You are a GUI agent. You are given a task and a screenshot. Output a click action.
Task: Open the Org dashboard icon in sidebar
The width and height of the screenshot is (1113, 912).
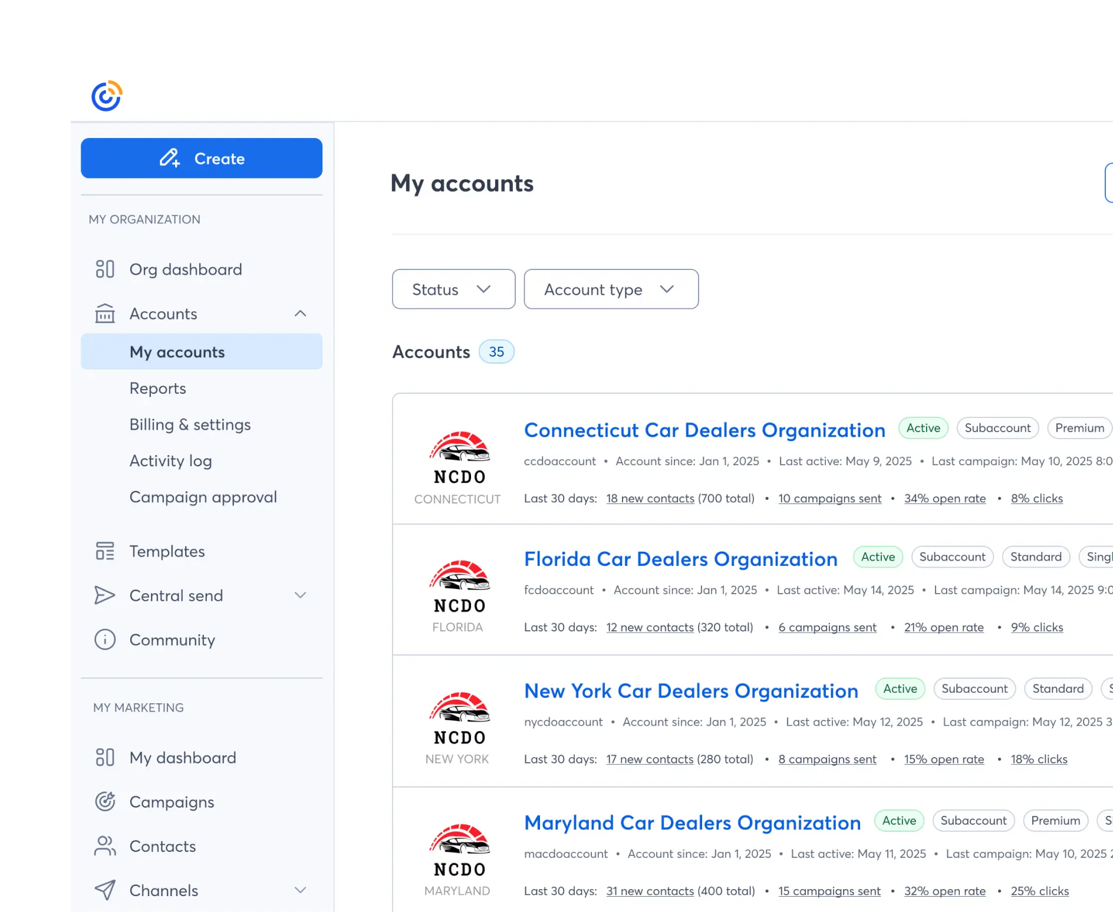pyautogui.click(x=105, y=269)
